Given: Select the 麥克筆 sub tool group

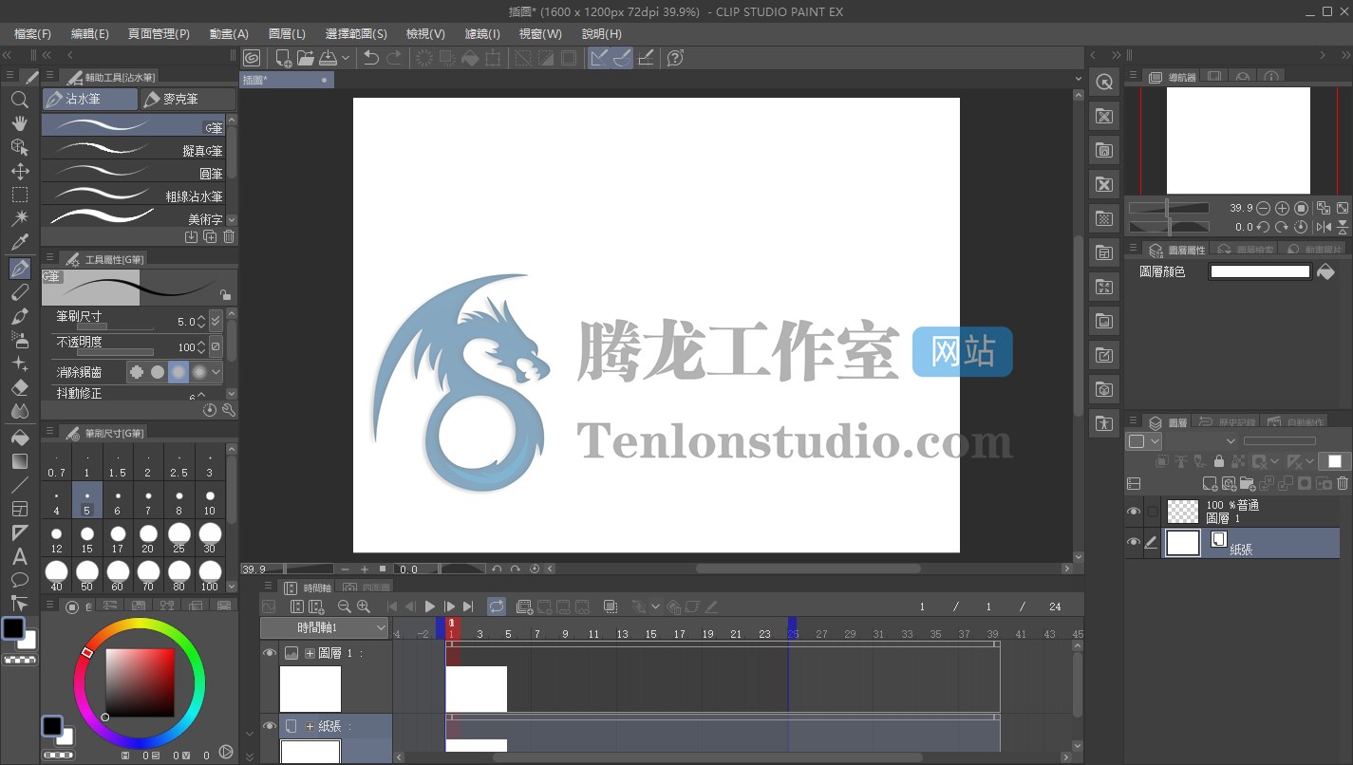Looking at the screenshot, I should click(x=188, y=99).
